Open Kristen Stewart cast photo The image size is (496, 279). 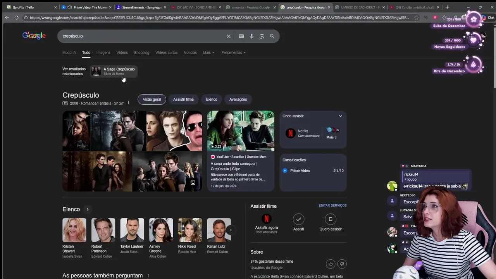coord(74,230)
